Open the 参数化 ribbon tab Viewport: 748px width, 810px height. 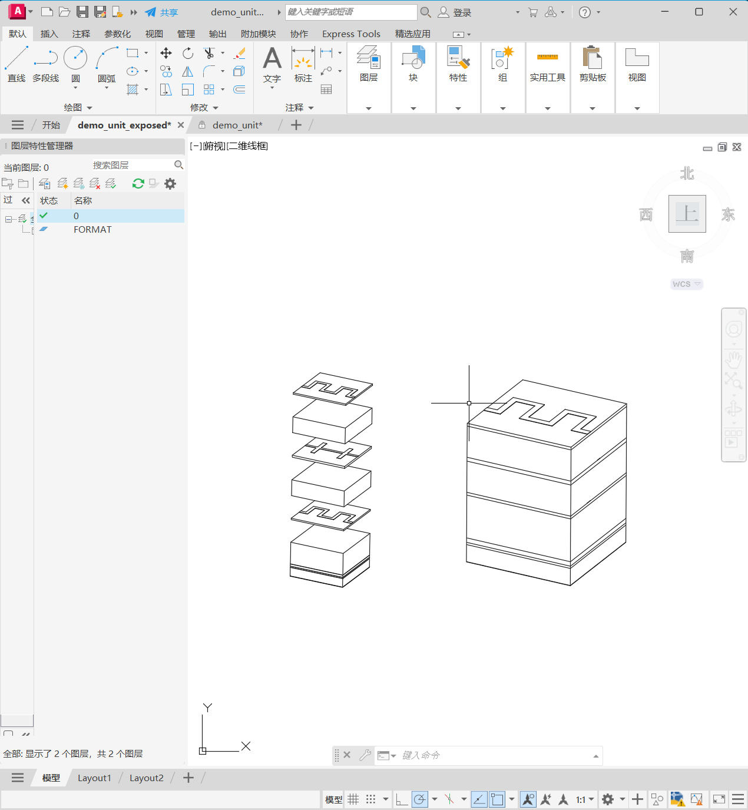point(117,34)
